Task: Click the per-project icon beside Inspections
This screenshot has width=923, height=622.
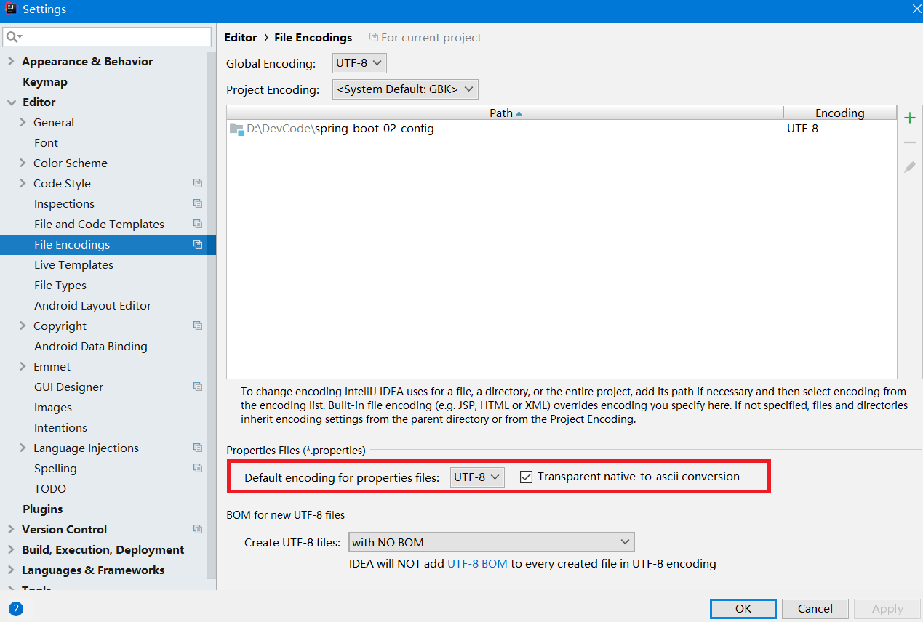Action: click(x=198, y=204)
